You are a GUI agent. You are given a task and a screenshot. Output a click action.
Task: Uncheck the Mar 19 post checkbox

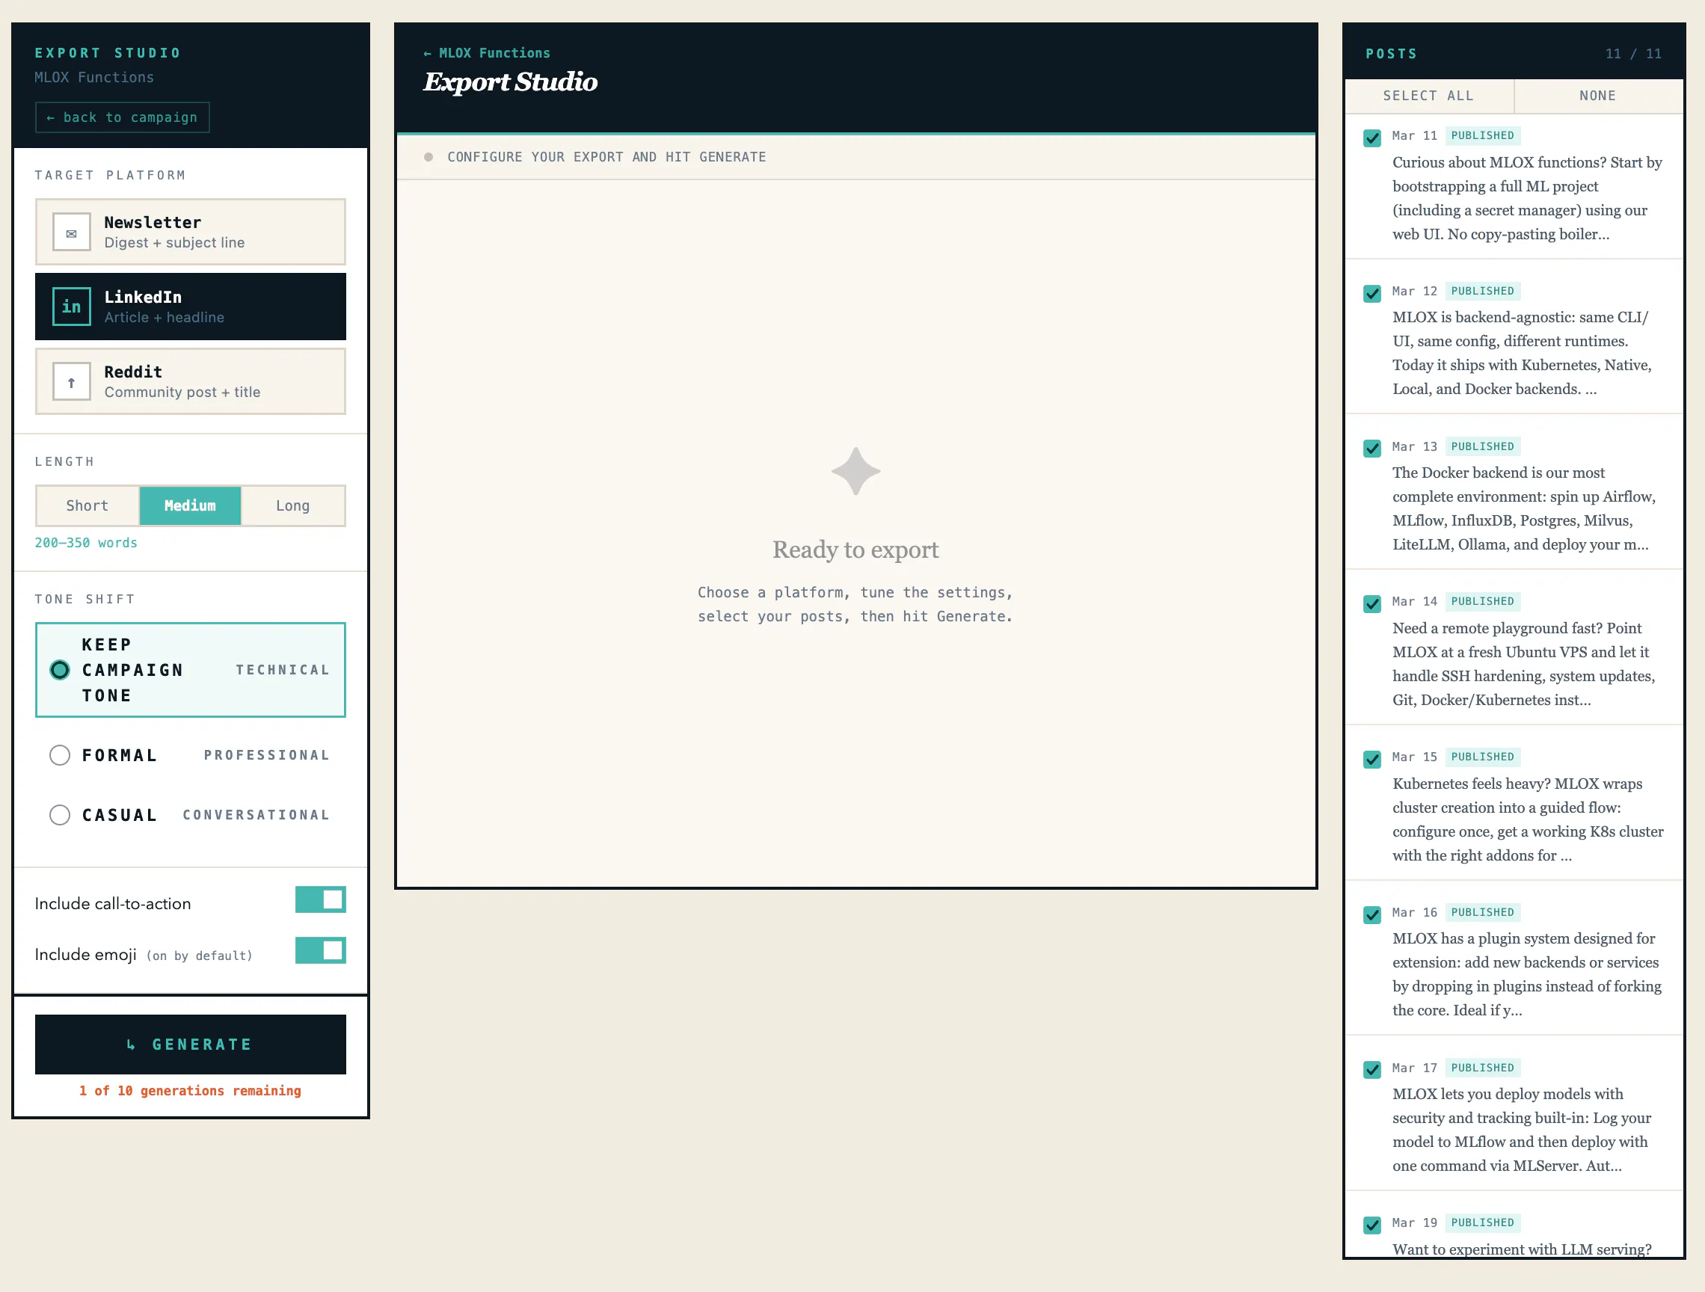(1372, 1225)
